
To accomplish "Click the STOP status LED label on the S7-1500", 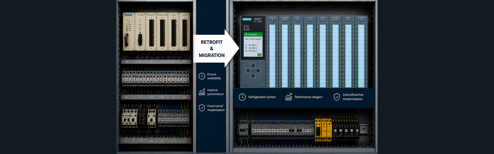I will 247,27.
